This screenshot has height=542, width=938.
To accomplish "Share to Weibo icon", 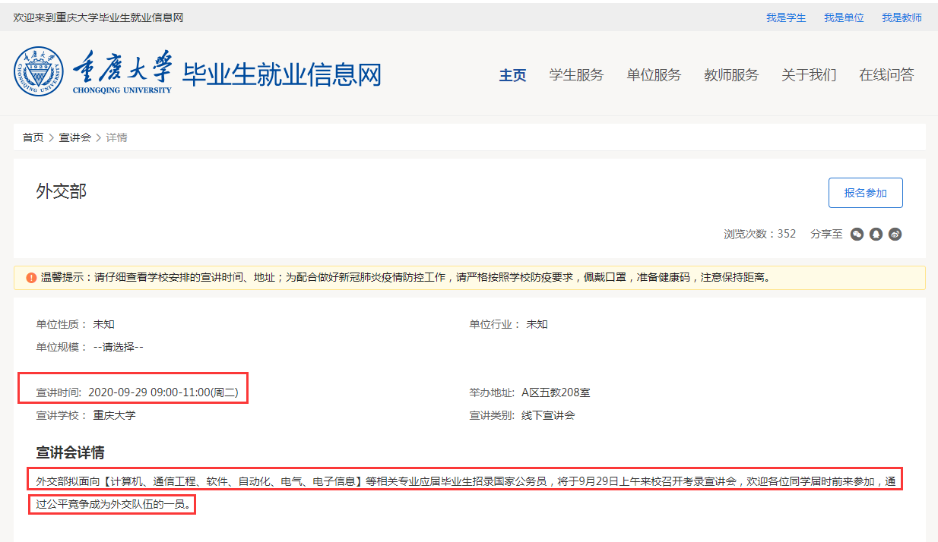I will (895, 234).
